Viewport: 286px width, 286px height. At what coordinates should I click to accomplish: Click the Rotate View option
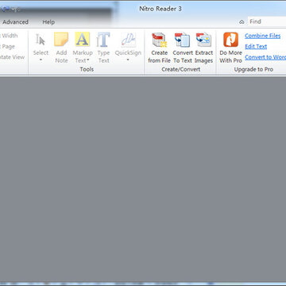click(x=12, y=57)
